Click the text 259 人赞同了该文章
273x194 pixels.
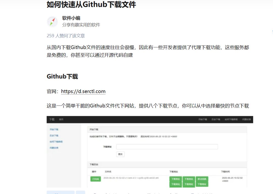click(x=66, y=36)
